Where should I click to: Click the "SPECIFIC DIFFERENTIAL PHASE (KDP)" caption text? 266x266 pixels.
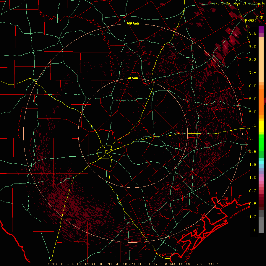pyautogui.click(x=93, y=264)
